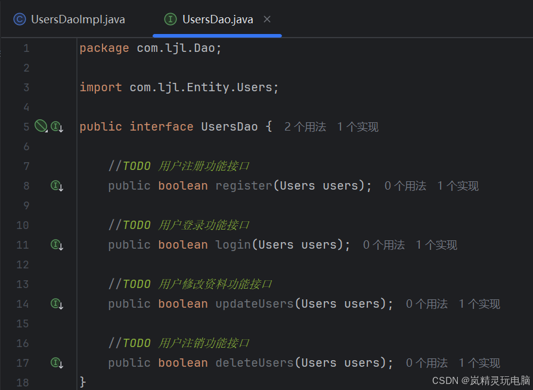
Task: Click the TODO comment '用户注册功能接口'
Action: (204, 166)
